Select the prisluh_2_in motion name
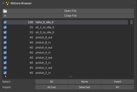This screenshot has height=92, width=137. click(x=43, y=73)
